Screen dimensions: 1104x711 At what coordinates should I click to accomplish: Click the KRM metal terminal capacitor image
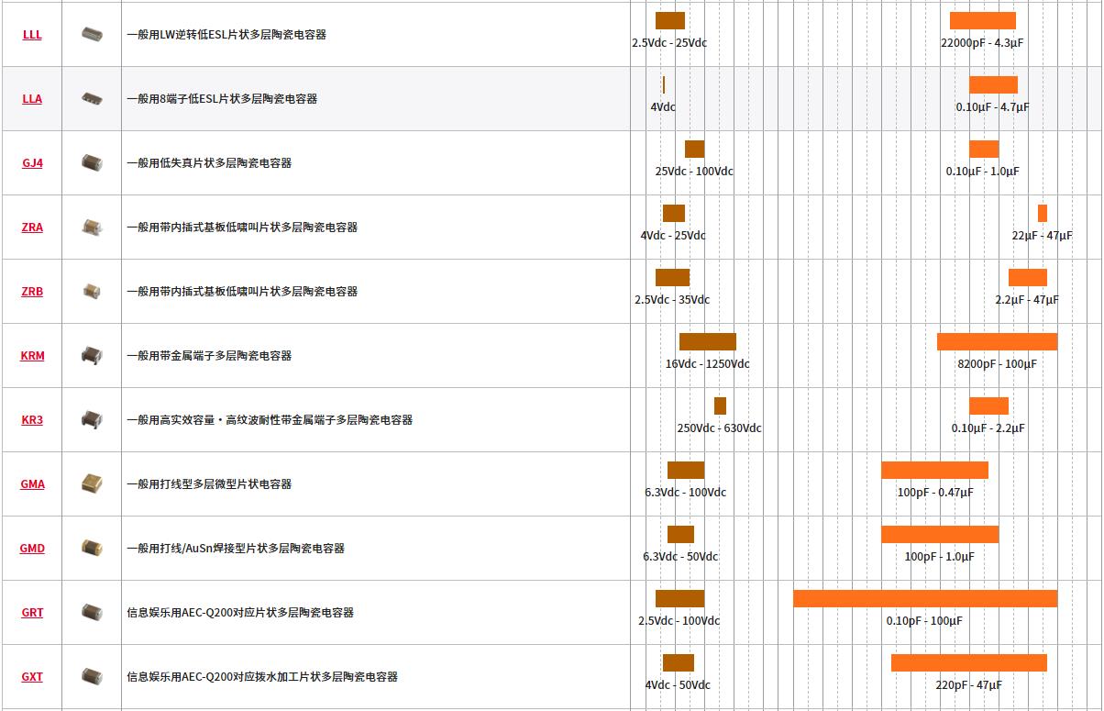click(x=92, y=354)
